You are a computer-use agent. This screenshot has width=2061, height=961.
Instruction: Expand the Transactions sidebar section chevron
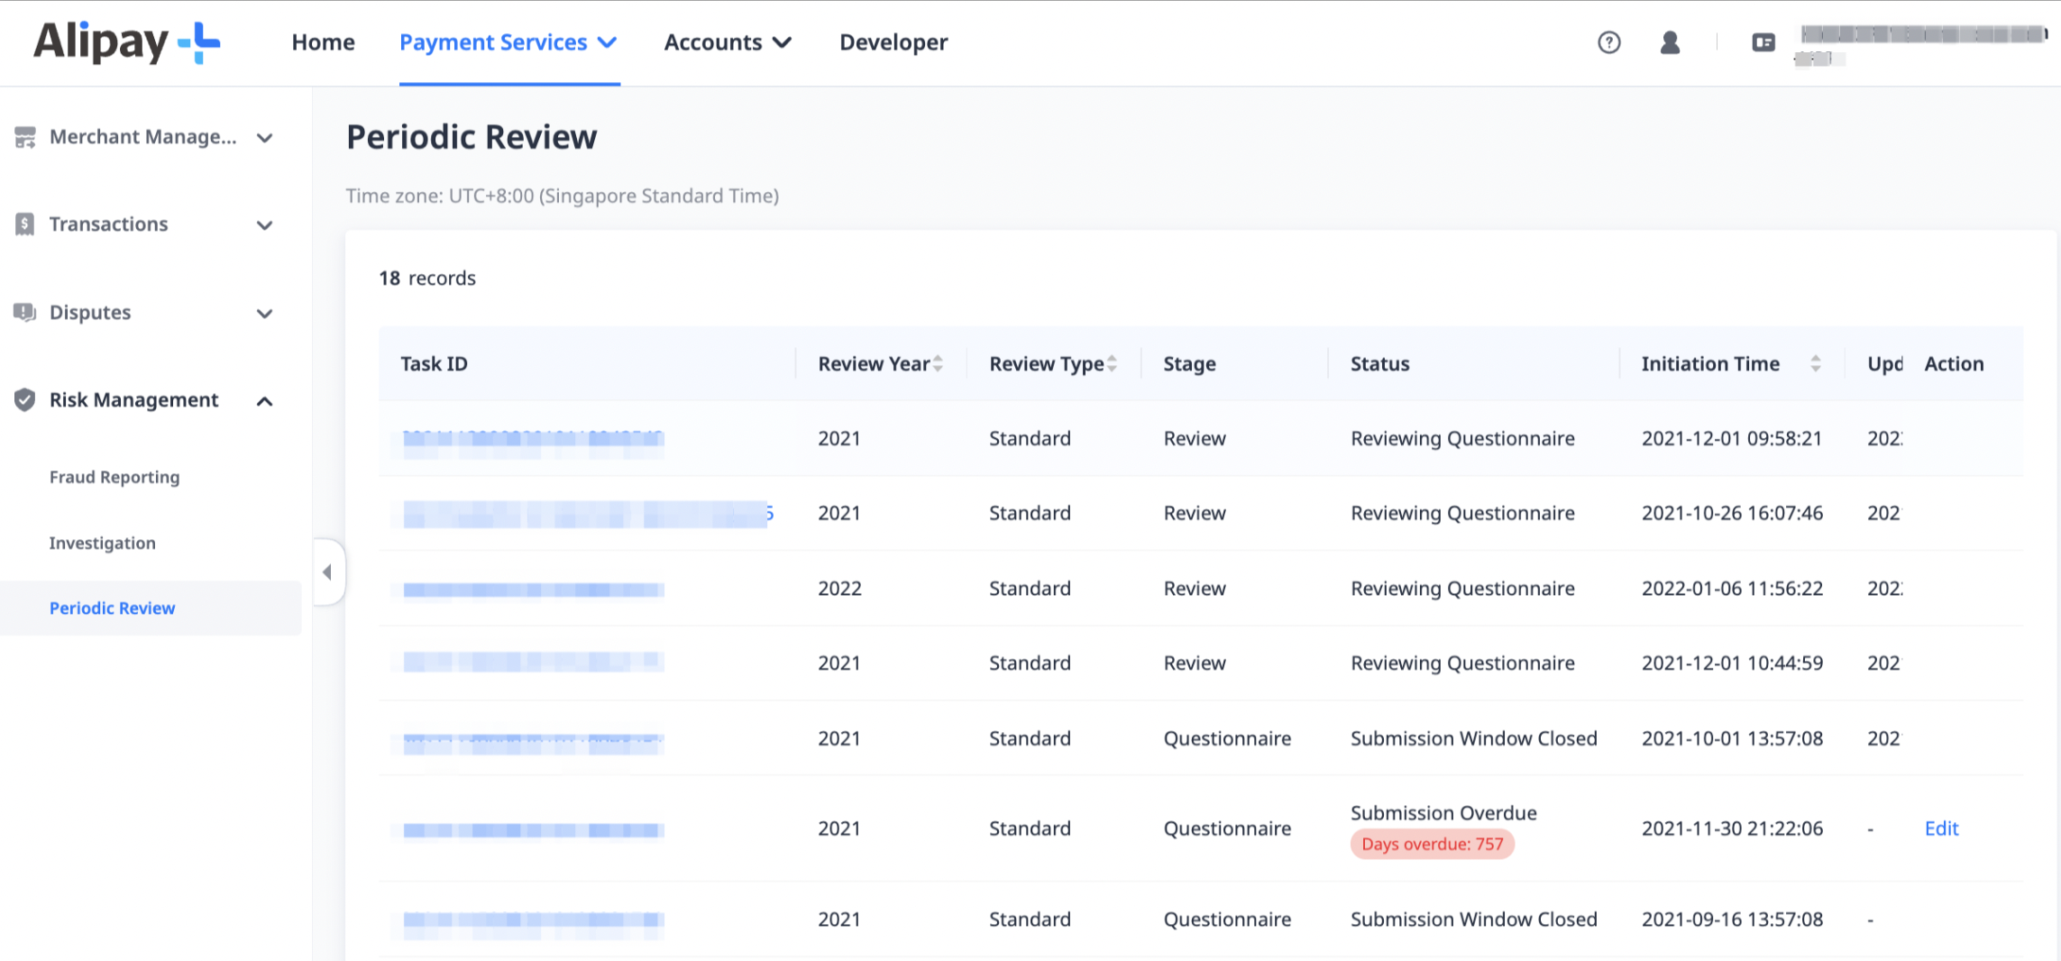tap(264, 225)
